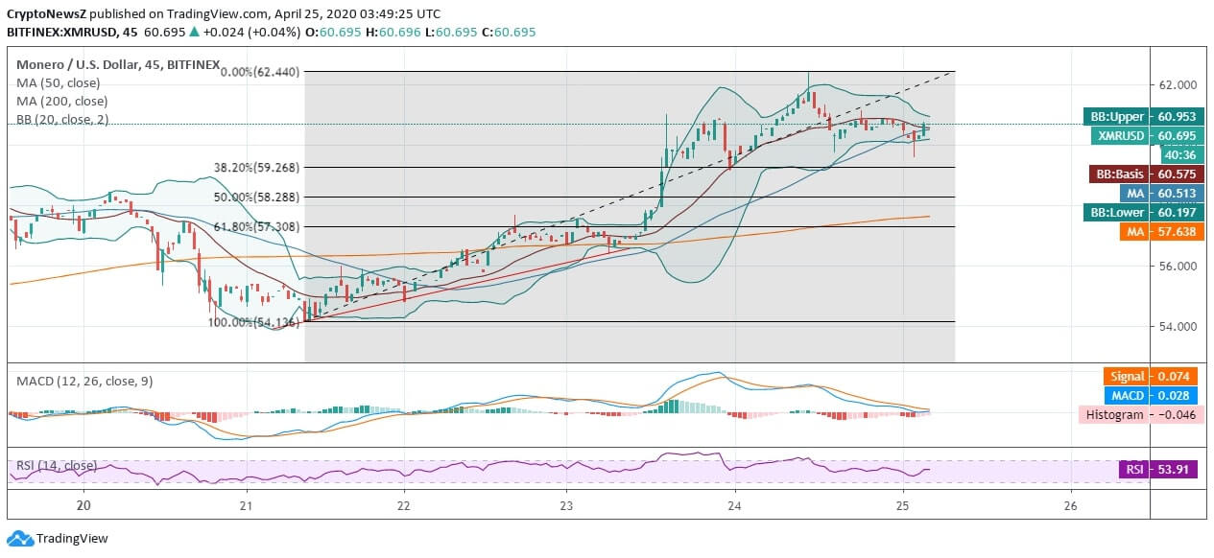1214x558 pixels.
Task: Click the 56.000 price axis value
Action: 1178,267
